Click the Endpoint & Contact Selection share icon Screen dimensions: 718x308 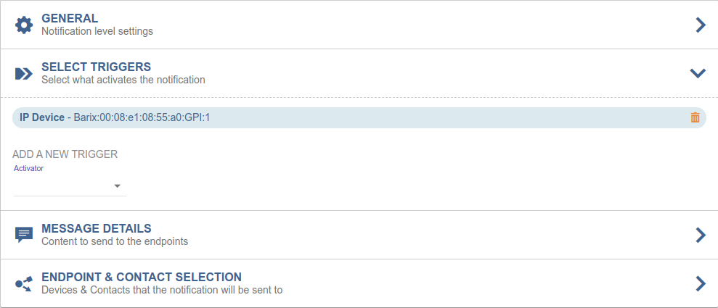(x=24, y=283)
